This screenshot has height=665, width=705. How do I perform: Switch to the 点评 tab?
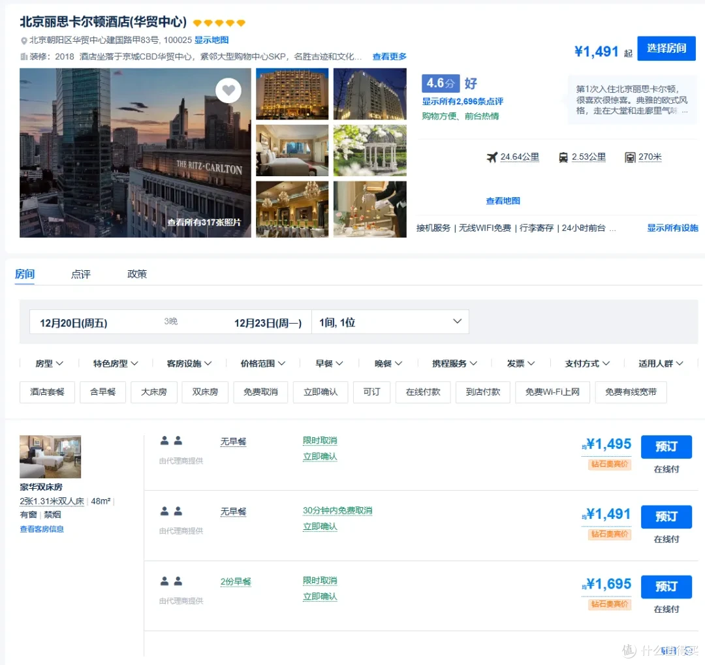tap(81, 274)
